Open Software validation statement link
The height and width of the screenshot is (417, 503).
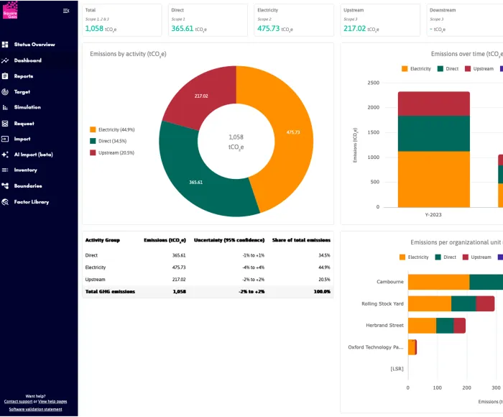36,409
